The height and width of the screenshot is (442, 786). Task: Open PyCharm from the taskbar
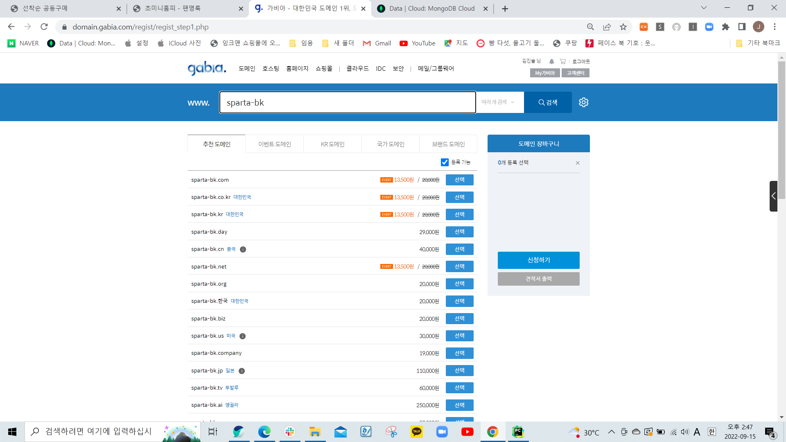point(518,432)
